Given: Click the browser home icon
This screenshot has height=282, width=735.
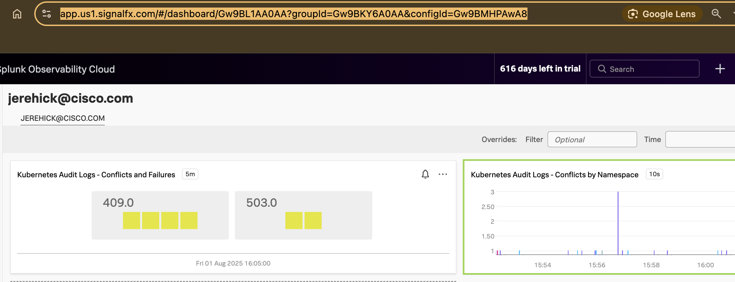Looking at the screenshot, I should (x=17, y=14).
